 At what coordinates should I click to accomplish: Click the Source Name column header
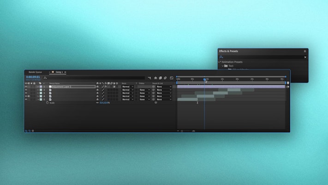54,83
